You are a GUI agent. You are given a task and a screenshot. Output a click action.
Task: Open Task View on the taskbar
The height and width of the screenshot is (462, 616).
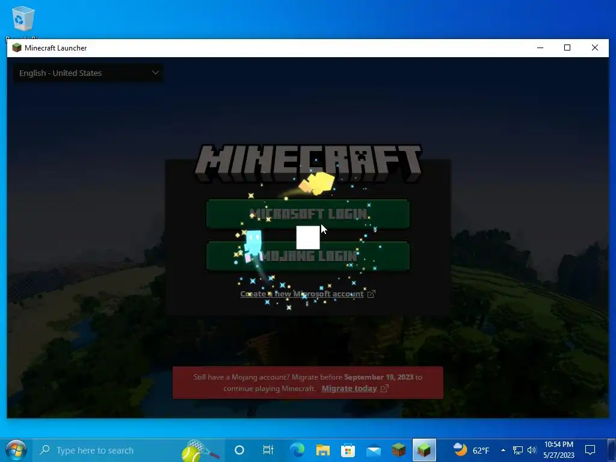268,450
